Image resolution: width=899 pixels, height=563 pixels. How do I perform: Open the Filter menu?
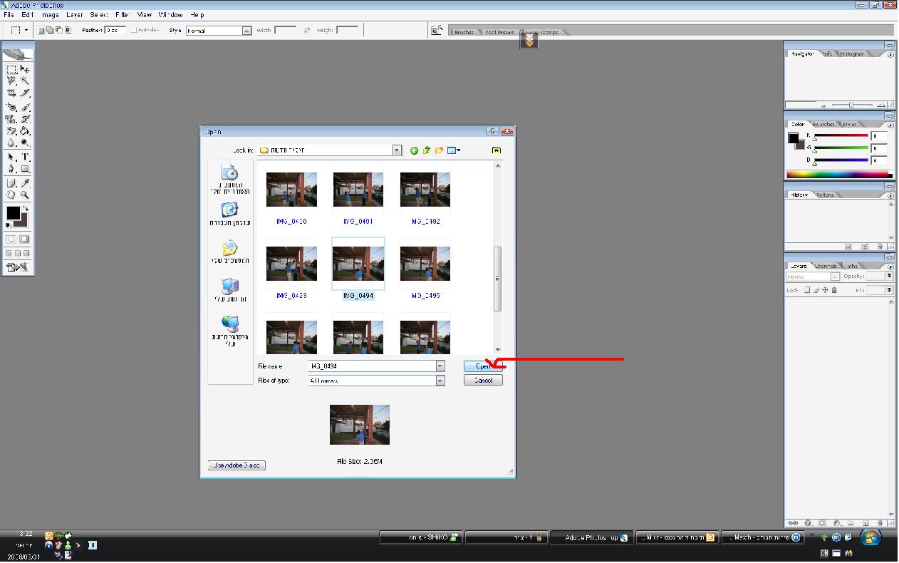click(123, 14)
